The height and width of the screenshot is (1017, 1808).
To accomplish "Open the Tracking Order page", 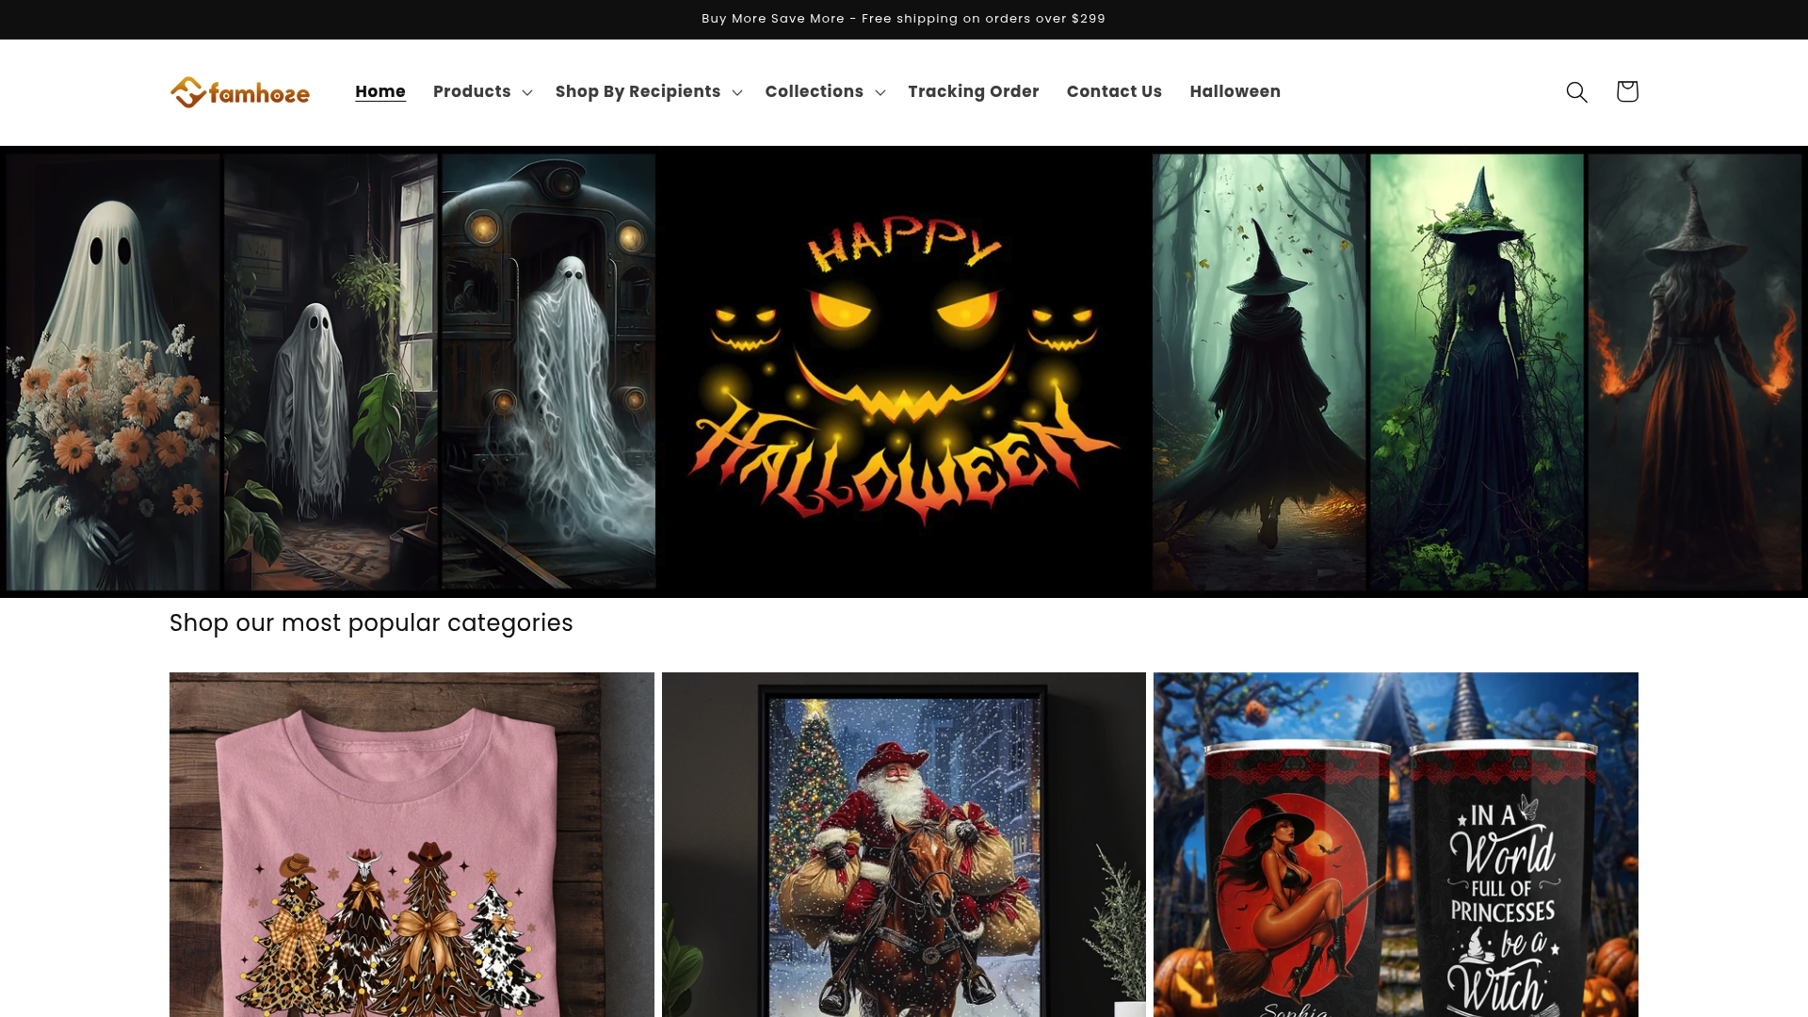I will pyautogui.click(x=974, y=91).
